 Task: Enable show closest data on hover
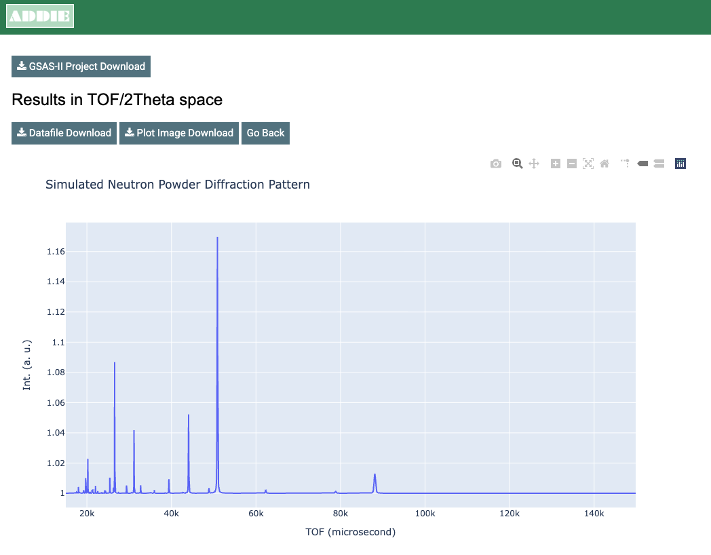click(x=642, y=164)
